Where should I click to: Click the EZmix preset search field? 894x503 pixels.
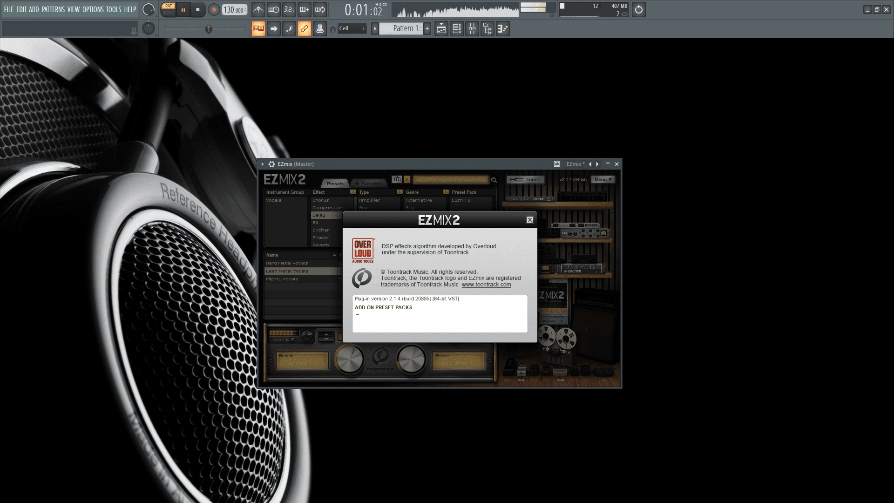(x=450, y=179)
